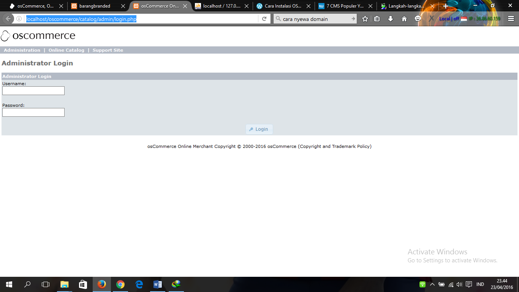Screen dimensions: 519x292
Task: Go back using the browser back arrow
Action: [x=8, y=19]
